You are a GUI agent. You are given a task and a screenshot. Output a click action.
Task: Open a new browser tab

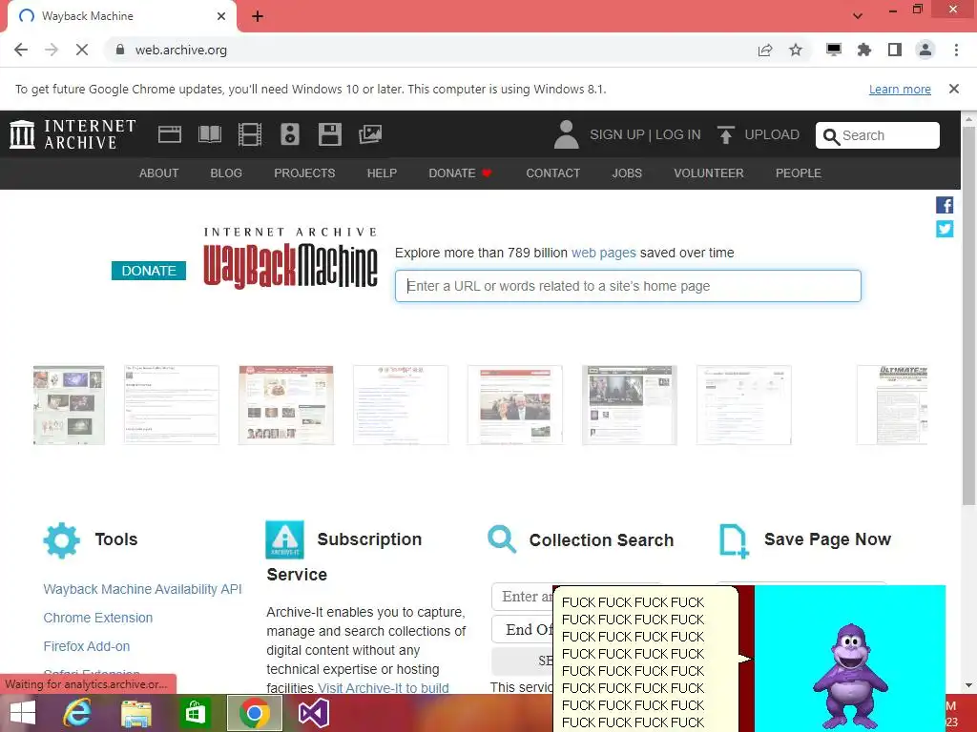tap(258, 16)
